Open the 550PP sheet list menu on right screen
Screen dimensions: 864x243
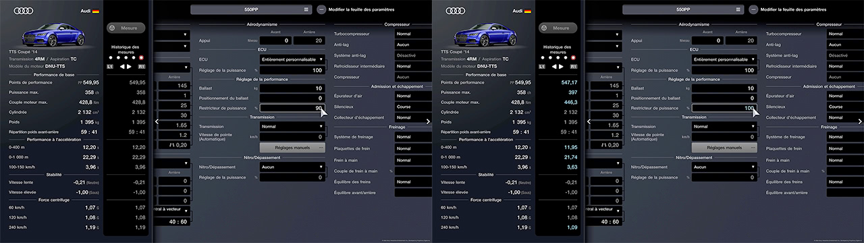click(738, 10)
